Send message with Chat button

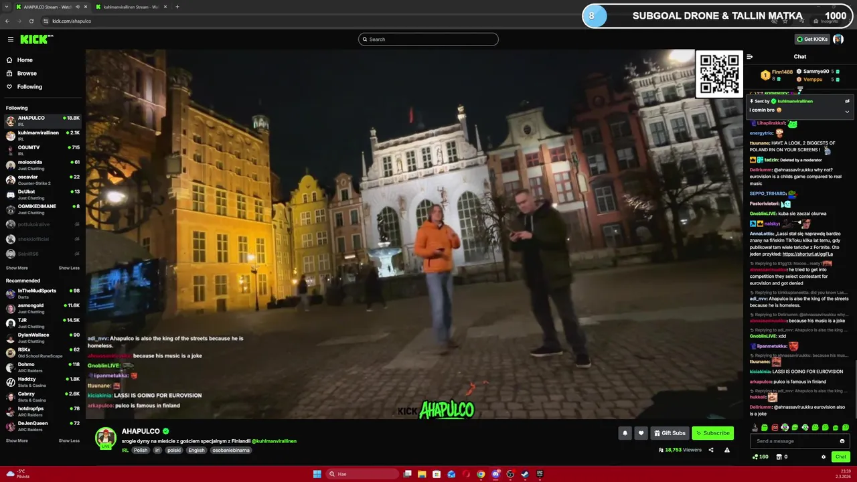841,457
